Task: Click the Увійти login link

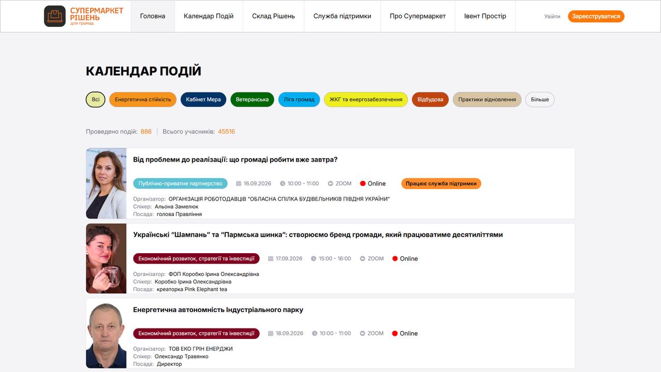Action: click(552, 17)
